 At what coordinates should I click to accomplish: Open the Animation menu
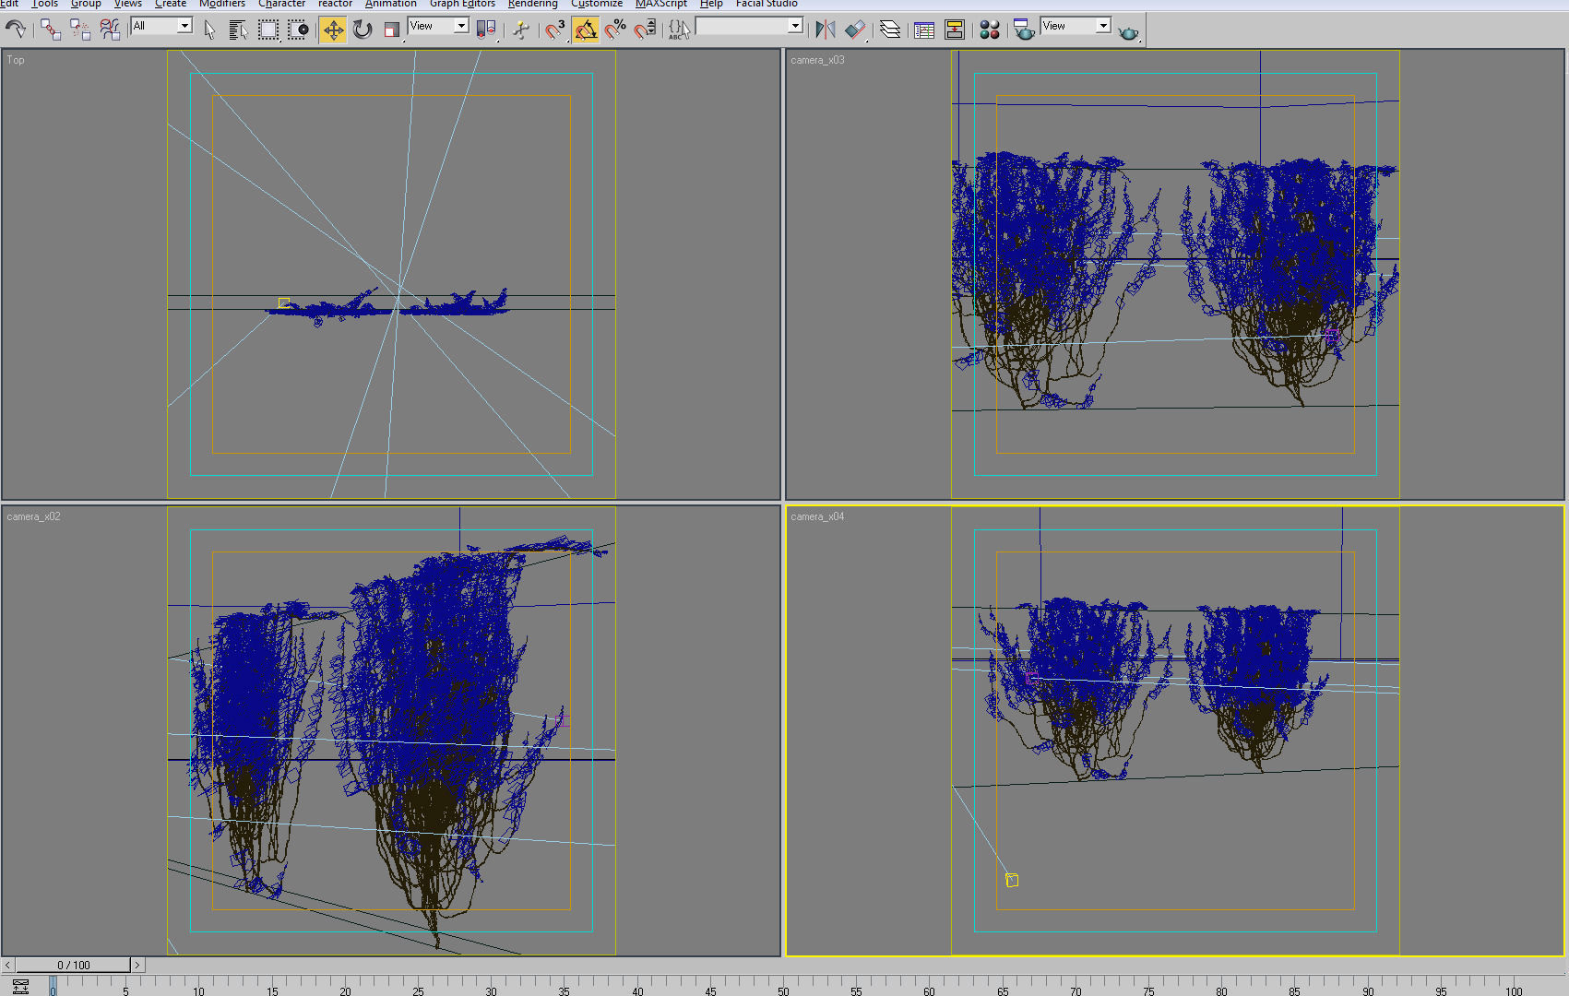pos(391,4)
